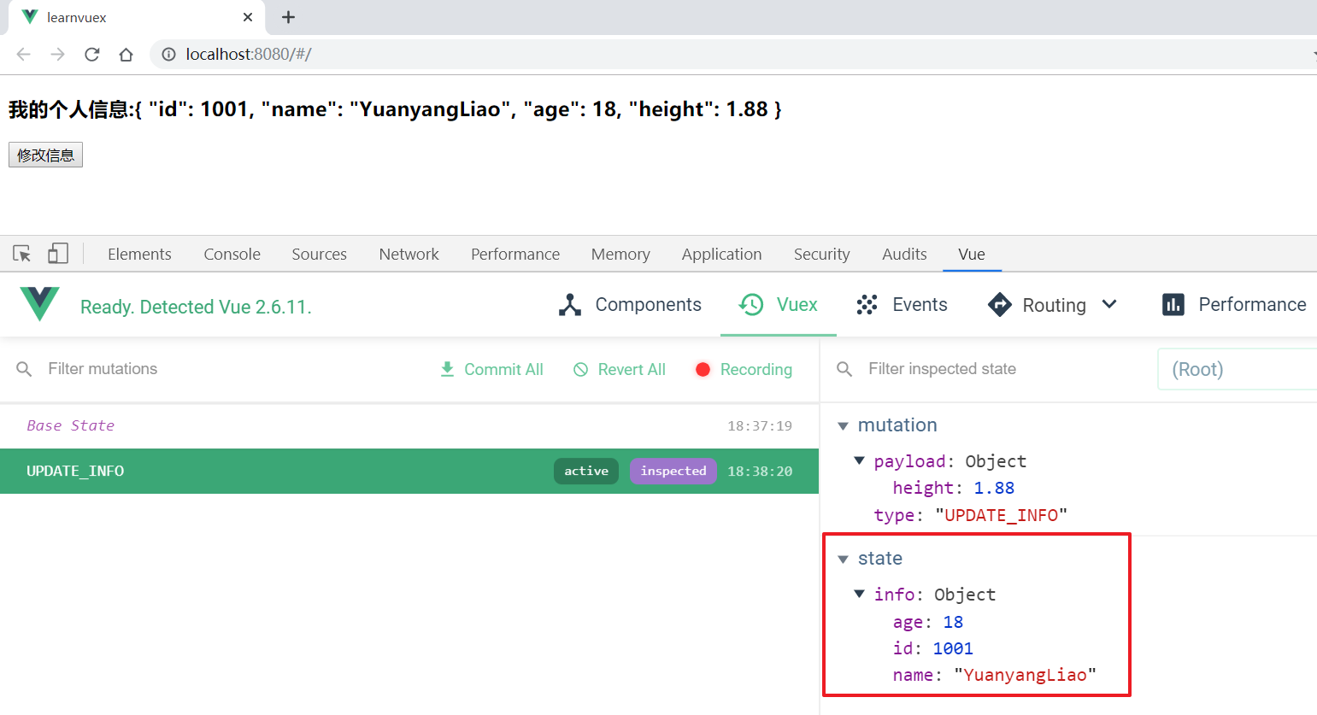Switch to the Console devtools tab
The image size is (1317, 715).
(x=232, y=254)
